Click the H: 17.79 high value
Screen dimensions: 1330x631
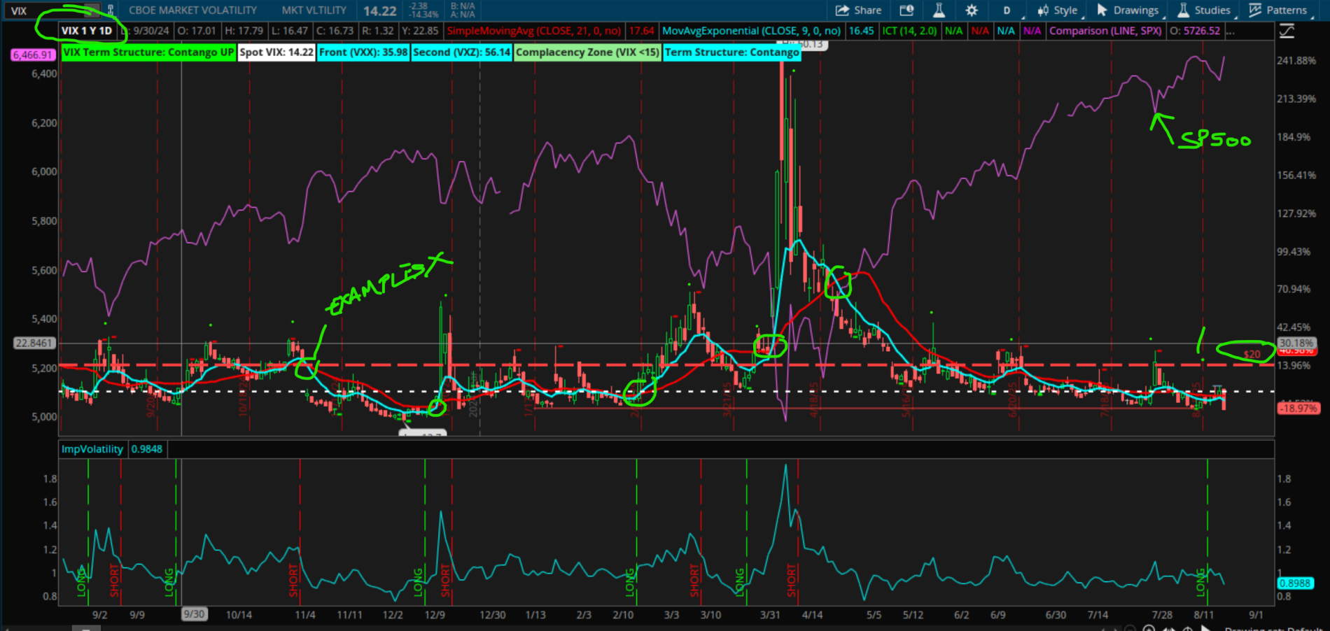244,31
